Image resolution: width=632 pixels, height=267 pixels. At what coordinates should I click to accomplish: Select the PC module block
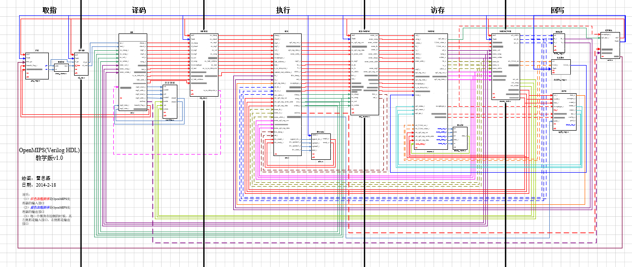pyautogui.click(x=37, y=66)
